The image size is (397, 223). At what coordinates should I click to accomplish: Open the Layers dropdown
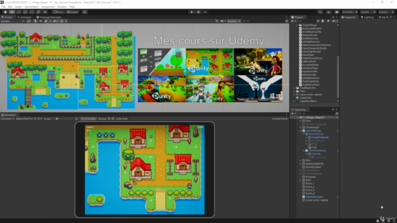368,12
